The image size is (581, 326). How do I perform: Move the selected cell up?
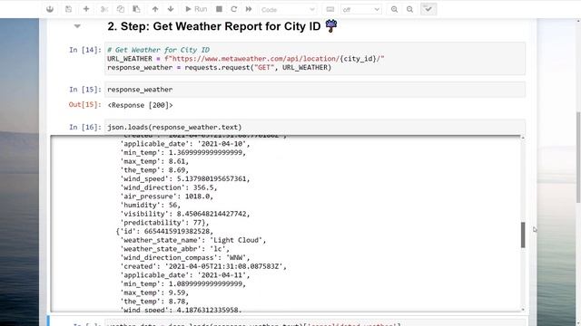click(x=155, y=9)
